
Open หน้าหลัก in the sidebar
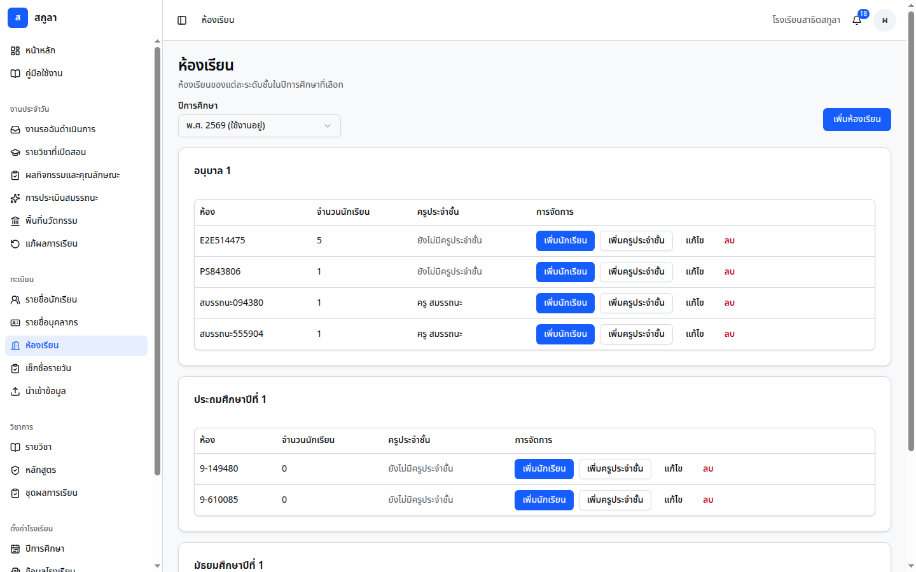pyautogui.click(x=76, y=51)
